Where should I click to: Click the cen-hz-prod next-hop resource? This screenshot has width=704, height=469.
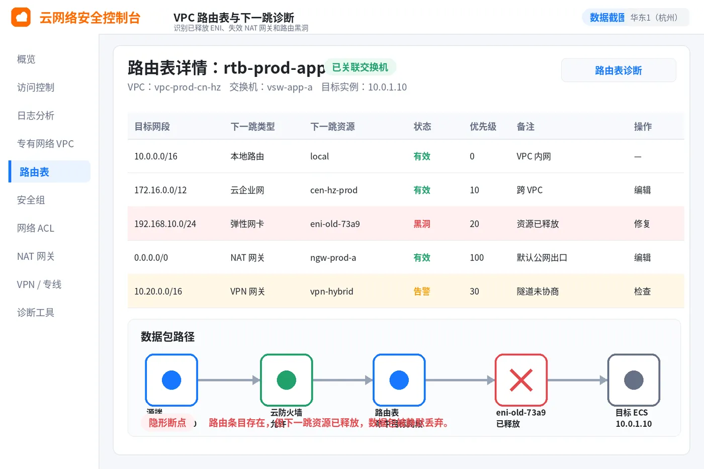tap(334, 190)
